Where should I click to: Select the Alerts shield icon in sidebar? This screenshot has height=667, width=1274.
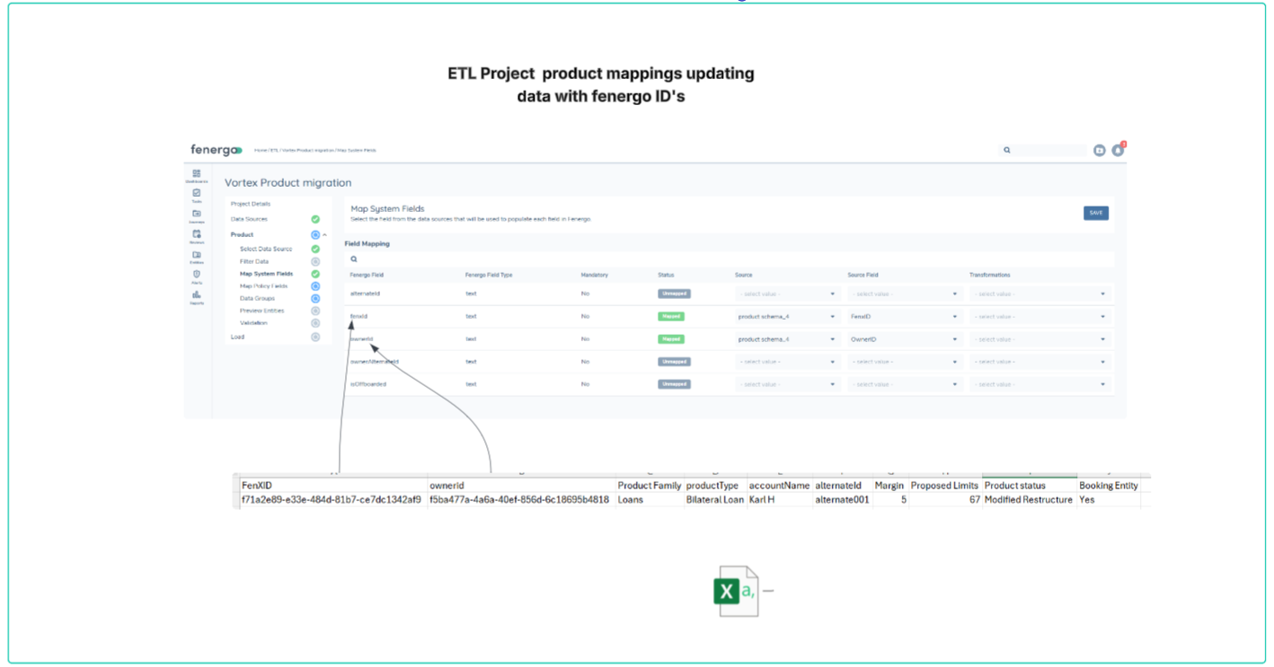pos(195,275)
